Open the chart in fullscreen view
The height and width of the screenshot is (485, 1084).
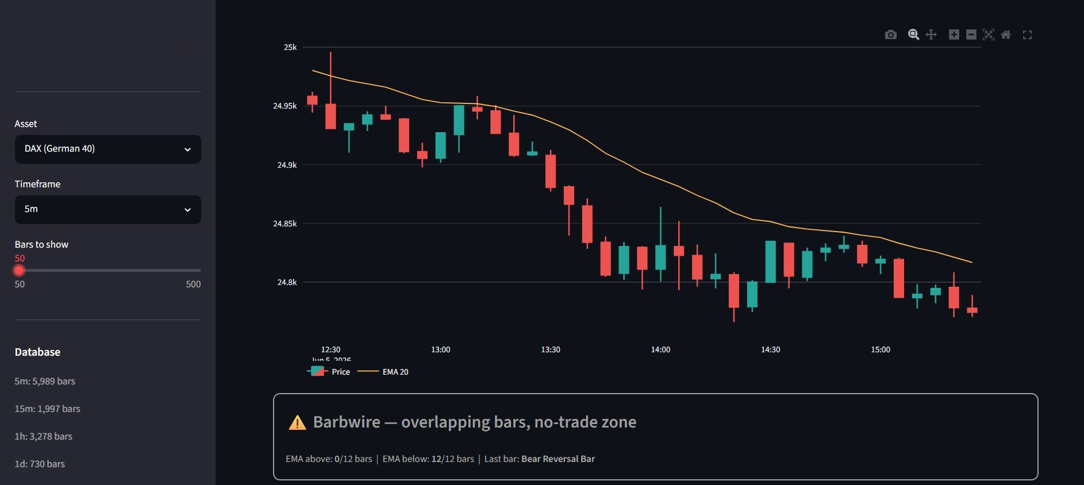(x=1027, y=34)
